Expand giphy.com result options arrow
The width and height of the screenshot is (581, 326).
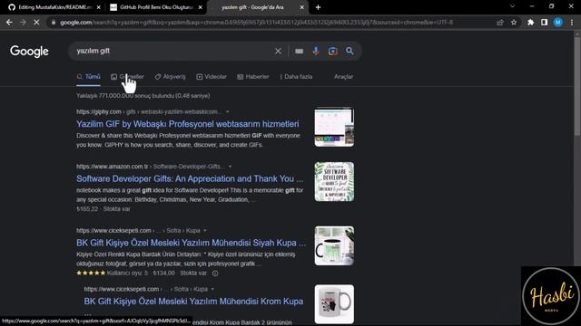tap(228, 111)
